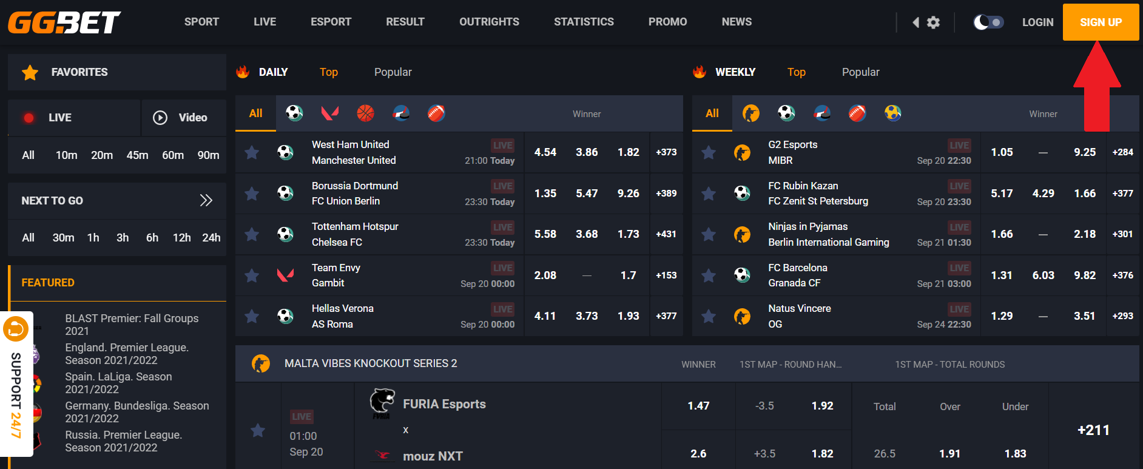This screenshot has height=469, width=1143.
Task: Filter Weekly list by American football icon
Action: pos(857,113)
